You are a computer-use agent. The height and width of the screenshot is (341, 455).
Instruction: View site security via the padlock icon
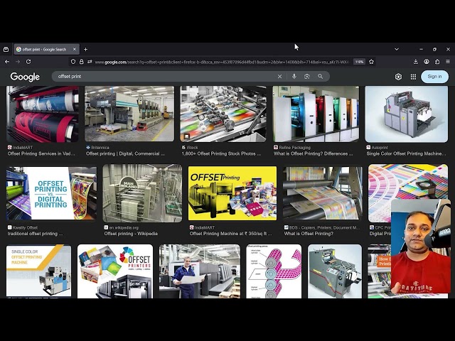pyautogui.click(x=82, y=62)
